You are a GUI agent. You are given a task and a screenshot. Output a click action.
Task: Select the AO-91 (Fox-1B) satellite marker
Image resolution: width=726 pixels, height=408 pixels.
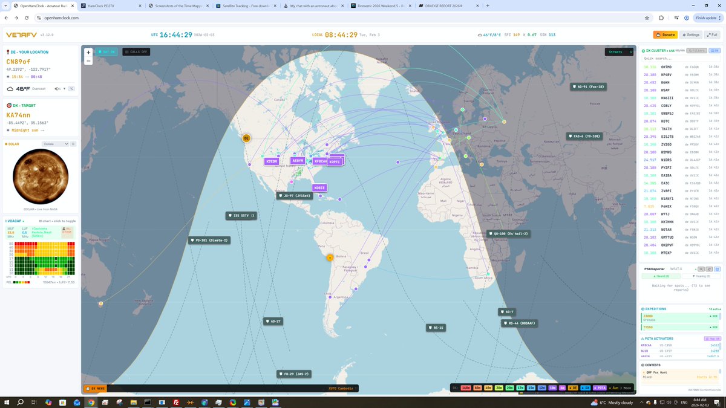click(x=589, y=86)
